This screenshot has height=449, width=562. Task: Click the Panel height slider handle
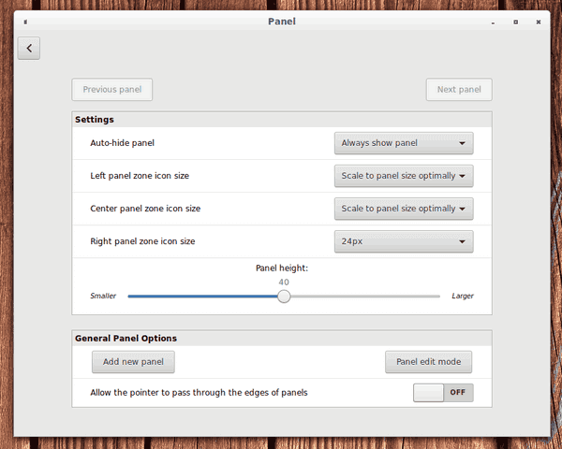click(284, 297)
